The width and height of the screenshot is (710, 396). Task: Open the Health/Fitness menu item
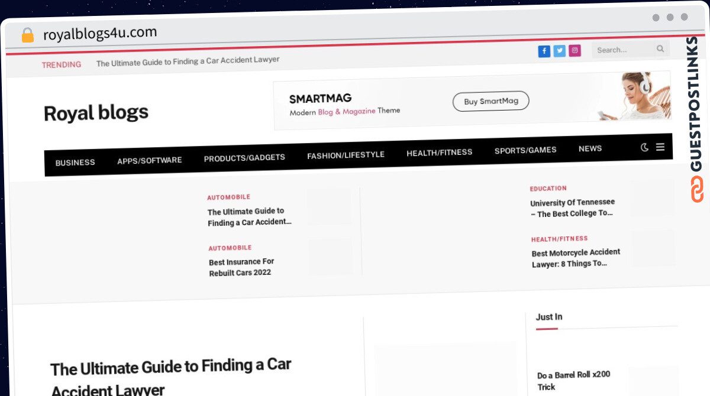(440, 152)
